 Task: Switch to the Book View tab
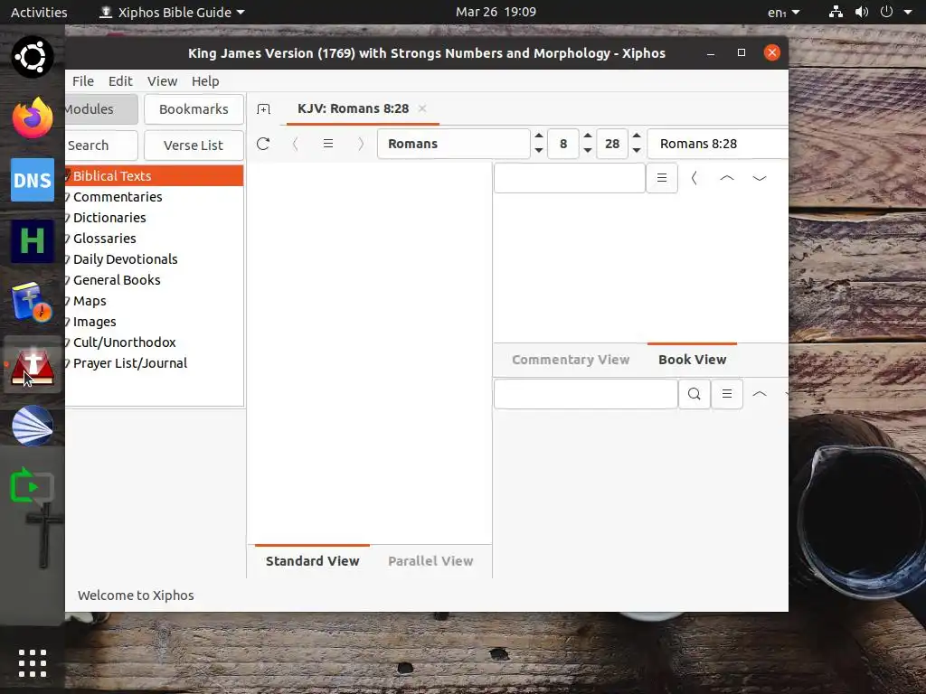pyautogui.click(x=692, y=360)
